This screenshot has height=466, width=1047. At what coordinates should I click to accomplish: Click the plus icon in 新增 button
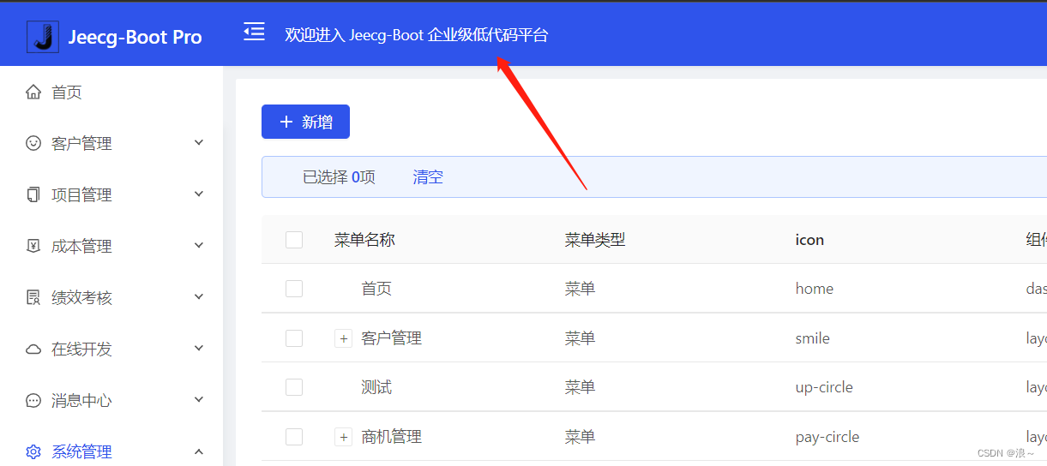[286, 122]
